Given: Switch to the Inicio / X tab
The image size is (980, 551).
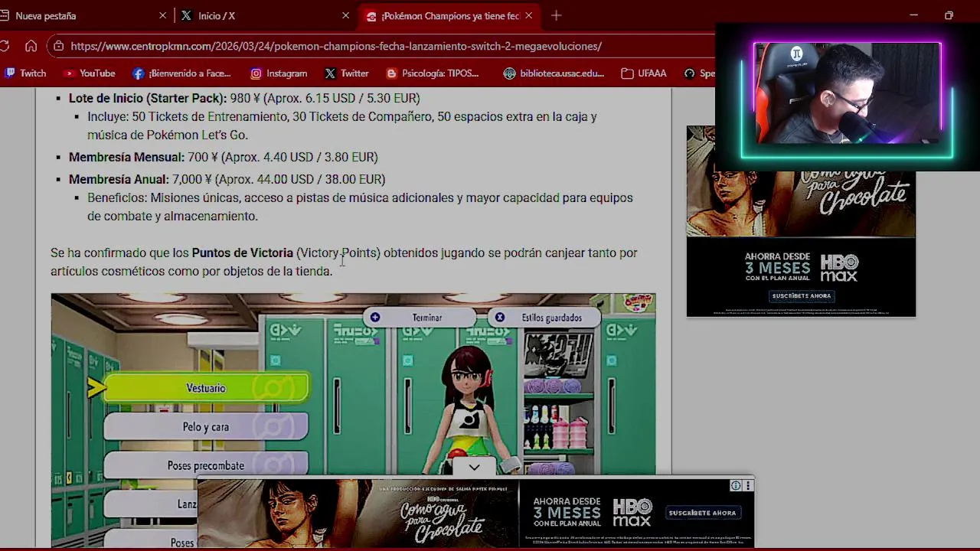Looking at the screenshot, I should 264,15.
